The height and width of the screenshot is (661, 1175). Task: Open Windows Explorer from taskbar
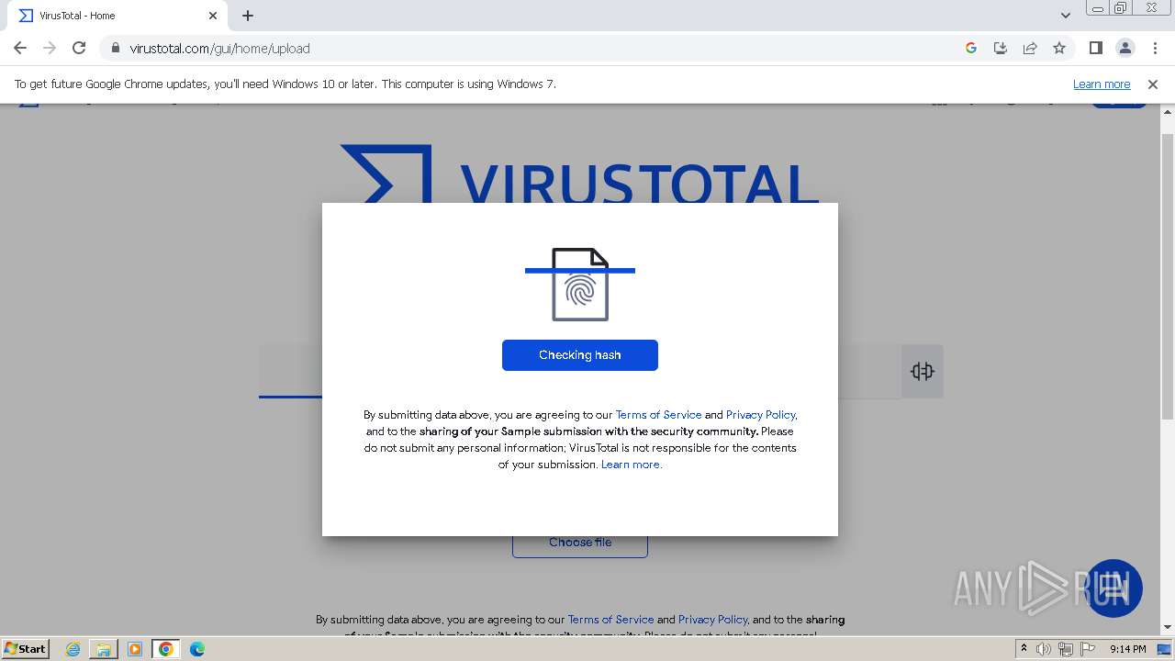pyautogui.click(x=104, y=649)
